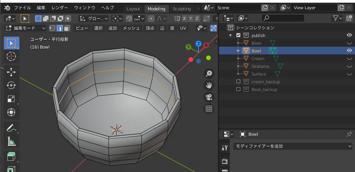Select the Rotate tool
This screenshot has width=355, height=172.
click(11, 86)
